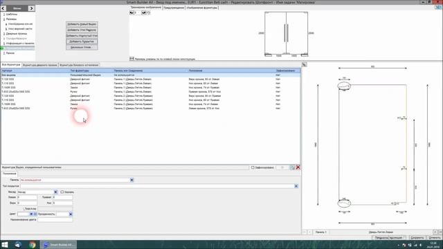Click the Добавить Новый Вырез button

pos(82,24)
